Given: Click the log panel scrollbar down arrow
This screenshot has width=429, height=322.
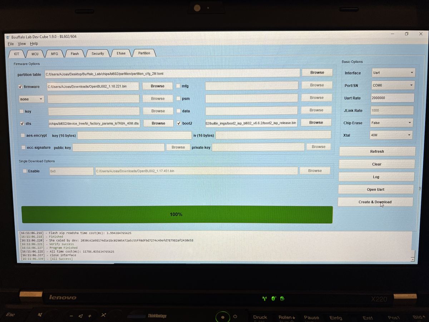Looking at the screenshot, I should [x=413, y=259].
